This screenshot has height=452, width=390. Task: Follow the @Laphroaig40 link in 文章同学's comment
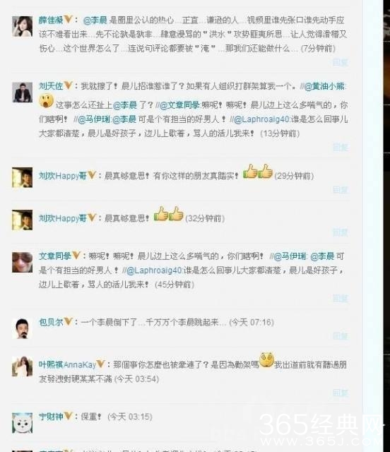pyautogui.click(x=154, y=270)
